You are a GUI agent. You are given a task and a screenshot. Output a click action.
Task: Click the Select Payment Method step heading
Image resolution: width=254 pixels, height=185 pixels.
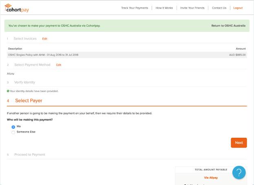[x=32, y=65]
